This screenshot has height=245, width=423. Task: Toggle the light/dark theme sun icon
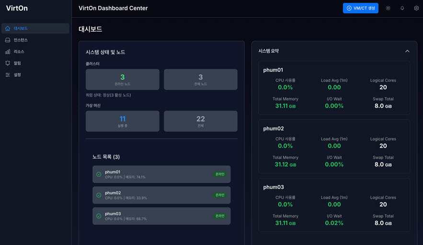[388, 8]
